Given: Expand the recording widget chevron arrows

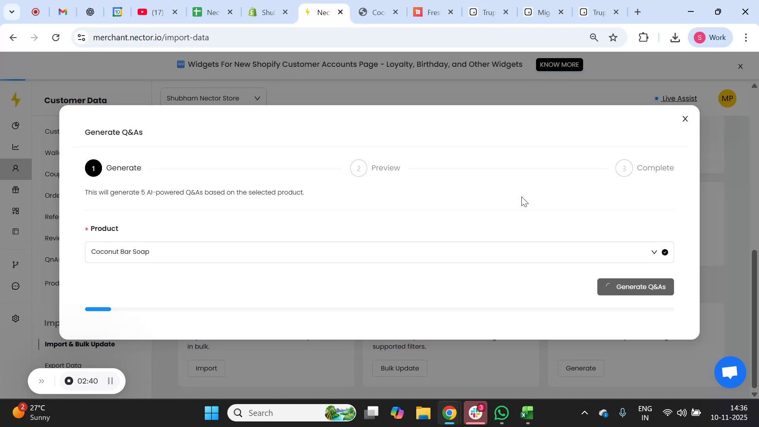Looking at the screenshot, I should point(42,381).
